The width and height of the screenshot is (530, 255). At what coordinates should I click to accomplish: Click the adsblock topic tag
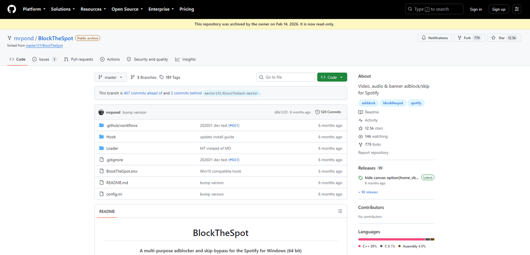[369, 103]
